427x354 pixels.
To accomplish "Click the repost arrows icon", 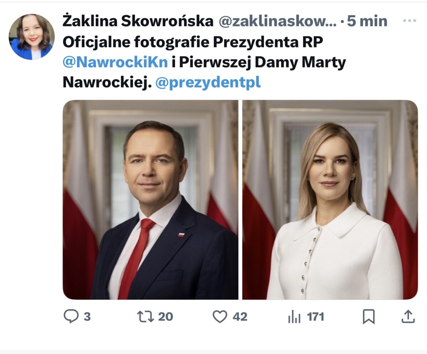I will [146, 316].
